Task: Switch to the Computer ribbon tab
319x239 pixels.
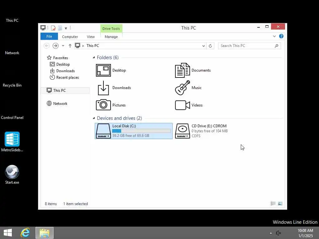Action: pos(70,37)
